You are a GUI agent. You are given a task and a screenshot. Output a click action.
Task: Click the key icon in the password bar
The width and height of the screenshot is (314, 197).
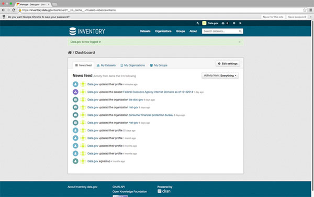click(4, 17)
